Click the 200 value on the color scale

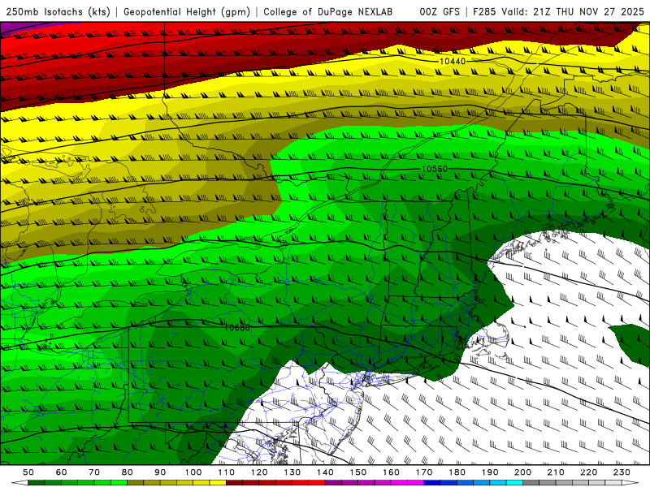pos(522,472)
